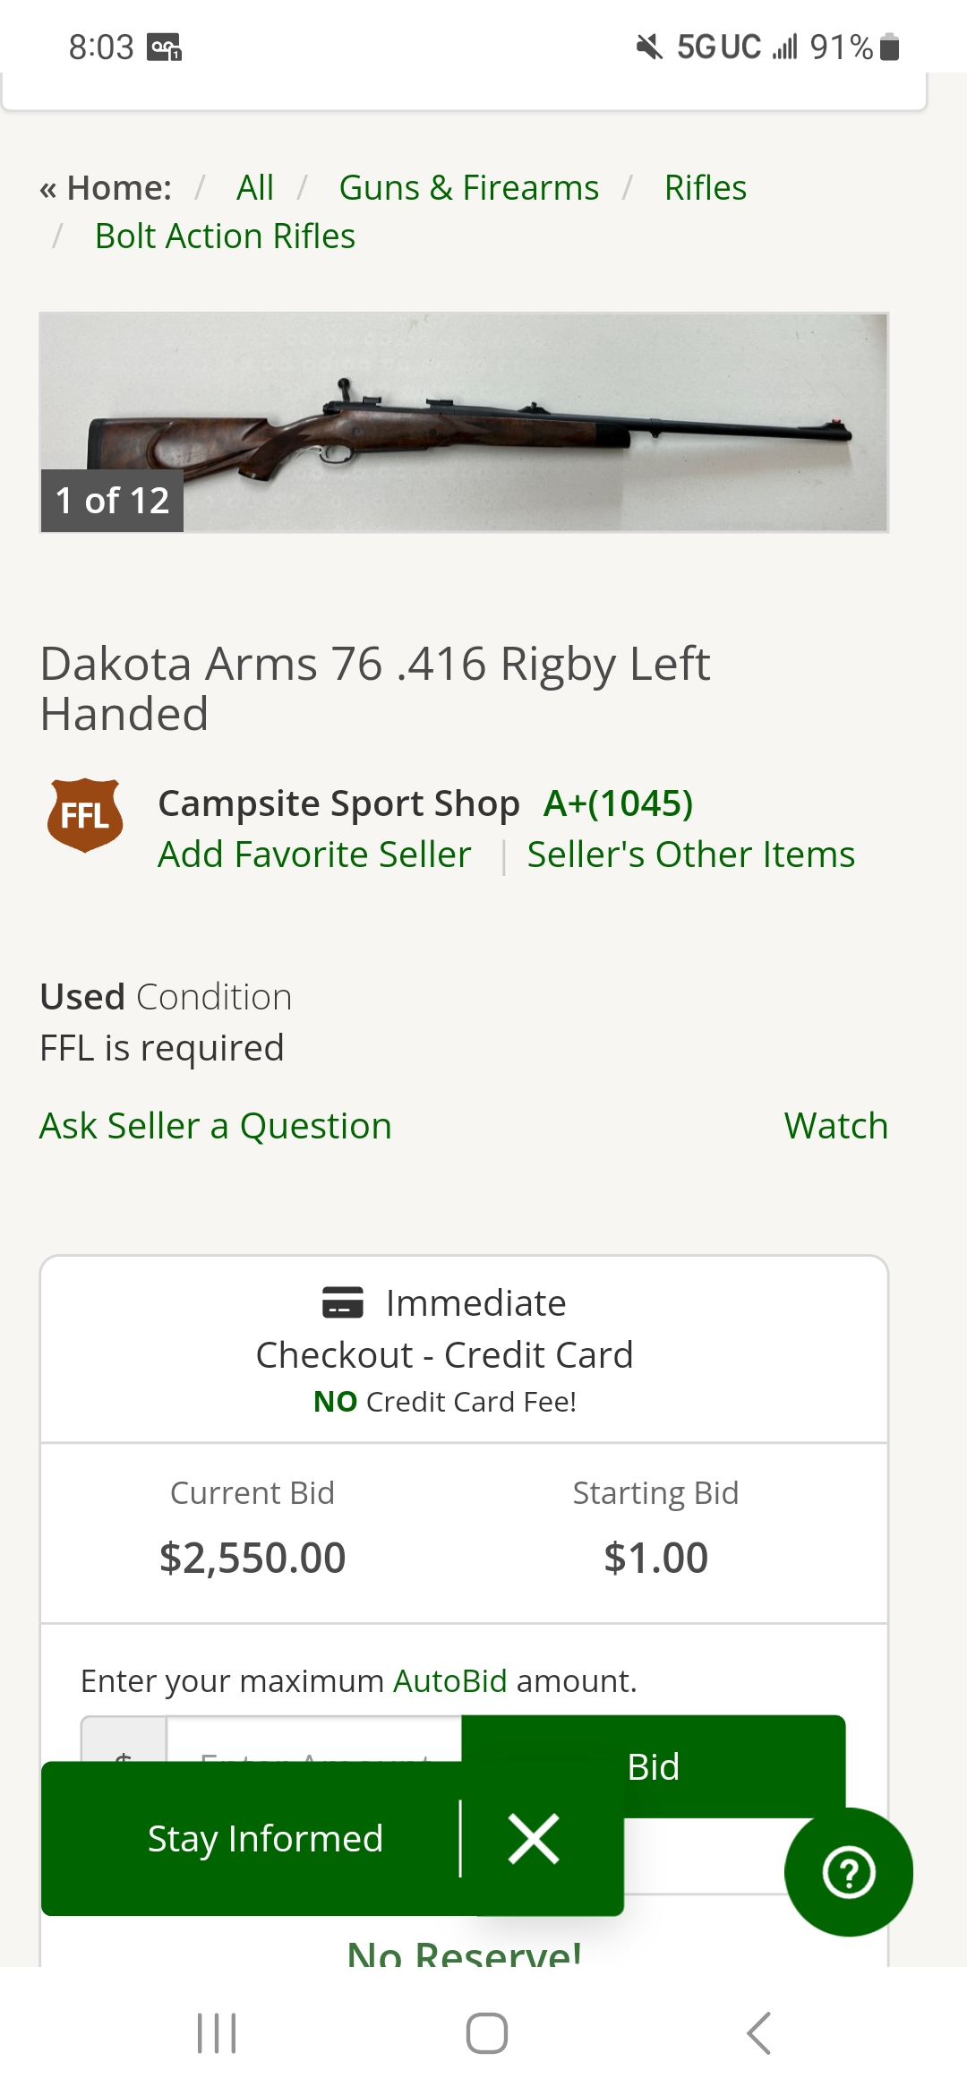Open seller feedback rating A+(1045)
967x2096 pixels.
619,803
